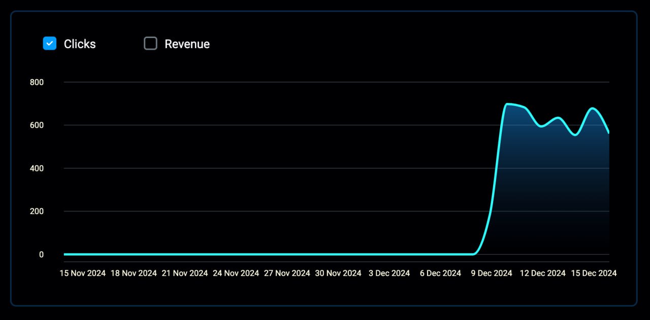This screenshot has height=320, width=650.
Task: Select the 18 Nov 2024 axis date
Action: click(134, 273)
